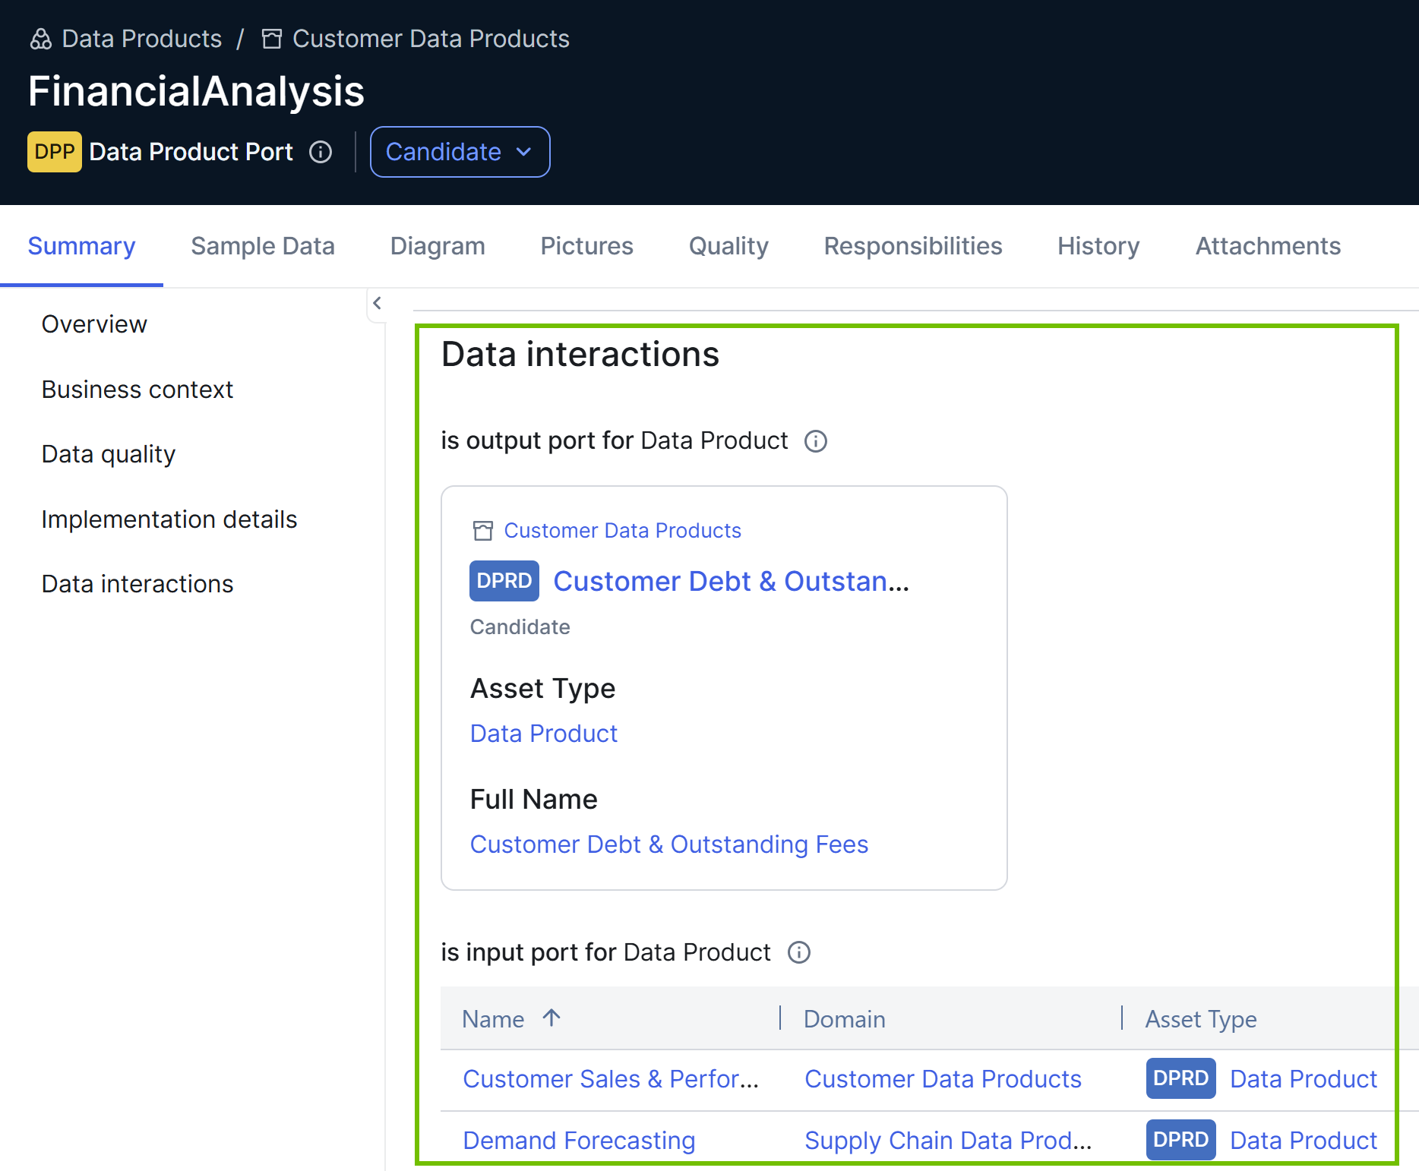Open Demand Forecasting link
Viewport: 1419px width, 1171px height.
point(579,1141)
